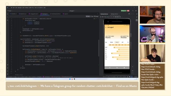Click the device screen record icon
This screenshot has width=171, height=96.
click(118, 17)
